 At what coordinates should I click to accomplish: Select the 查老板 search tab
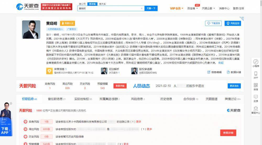point(92,4)
